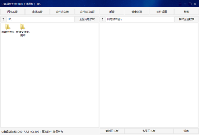Click the 解密 button

pos(112,12)
